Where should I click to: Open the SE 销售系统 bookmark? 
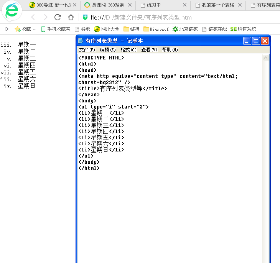pos(243,29)
